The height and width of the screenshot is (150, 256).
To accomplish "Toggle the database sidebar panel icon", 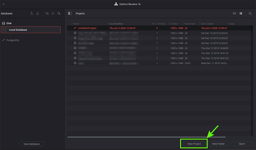I will 70,13.
